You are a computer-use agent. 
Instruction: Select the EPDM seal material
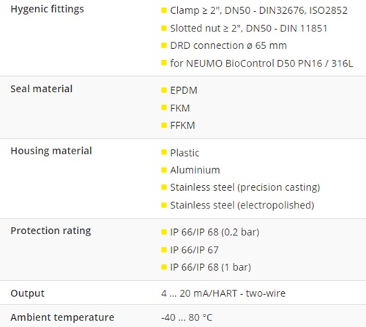tap(184, 91)
